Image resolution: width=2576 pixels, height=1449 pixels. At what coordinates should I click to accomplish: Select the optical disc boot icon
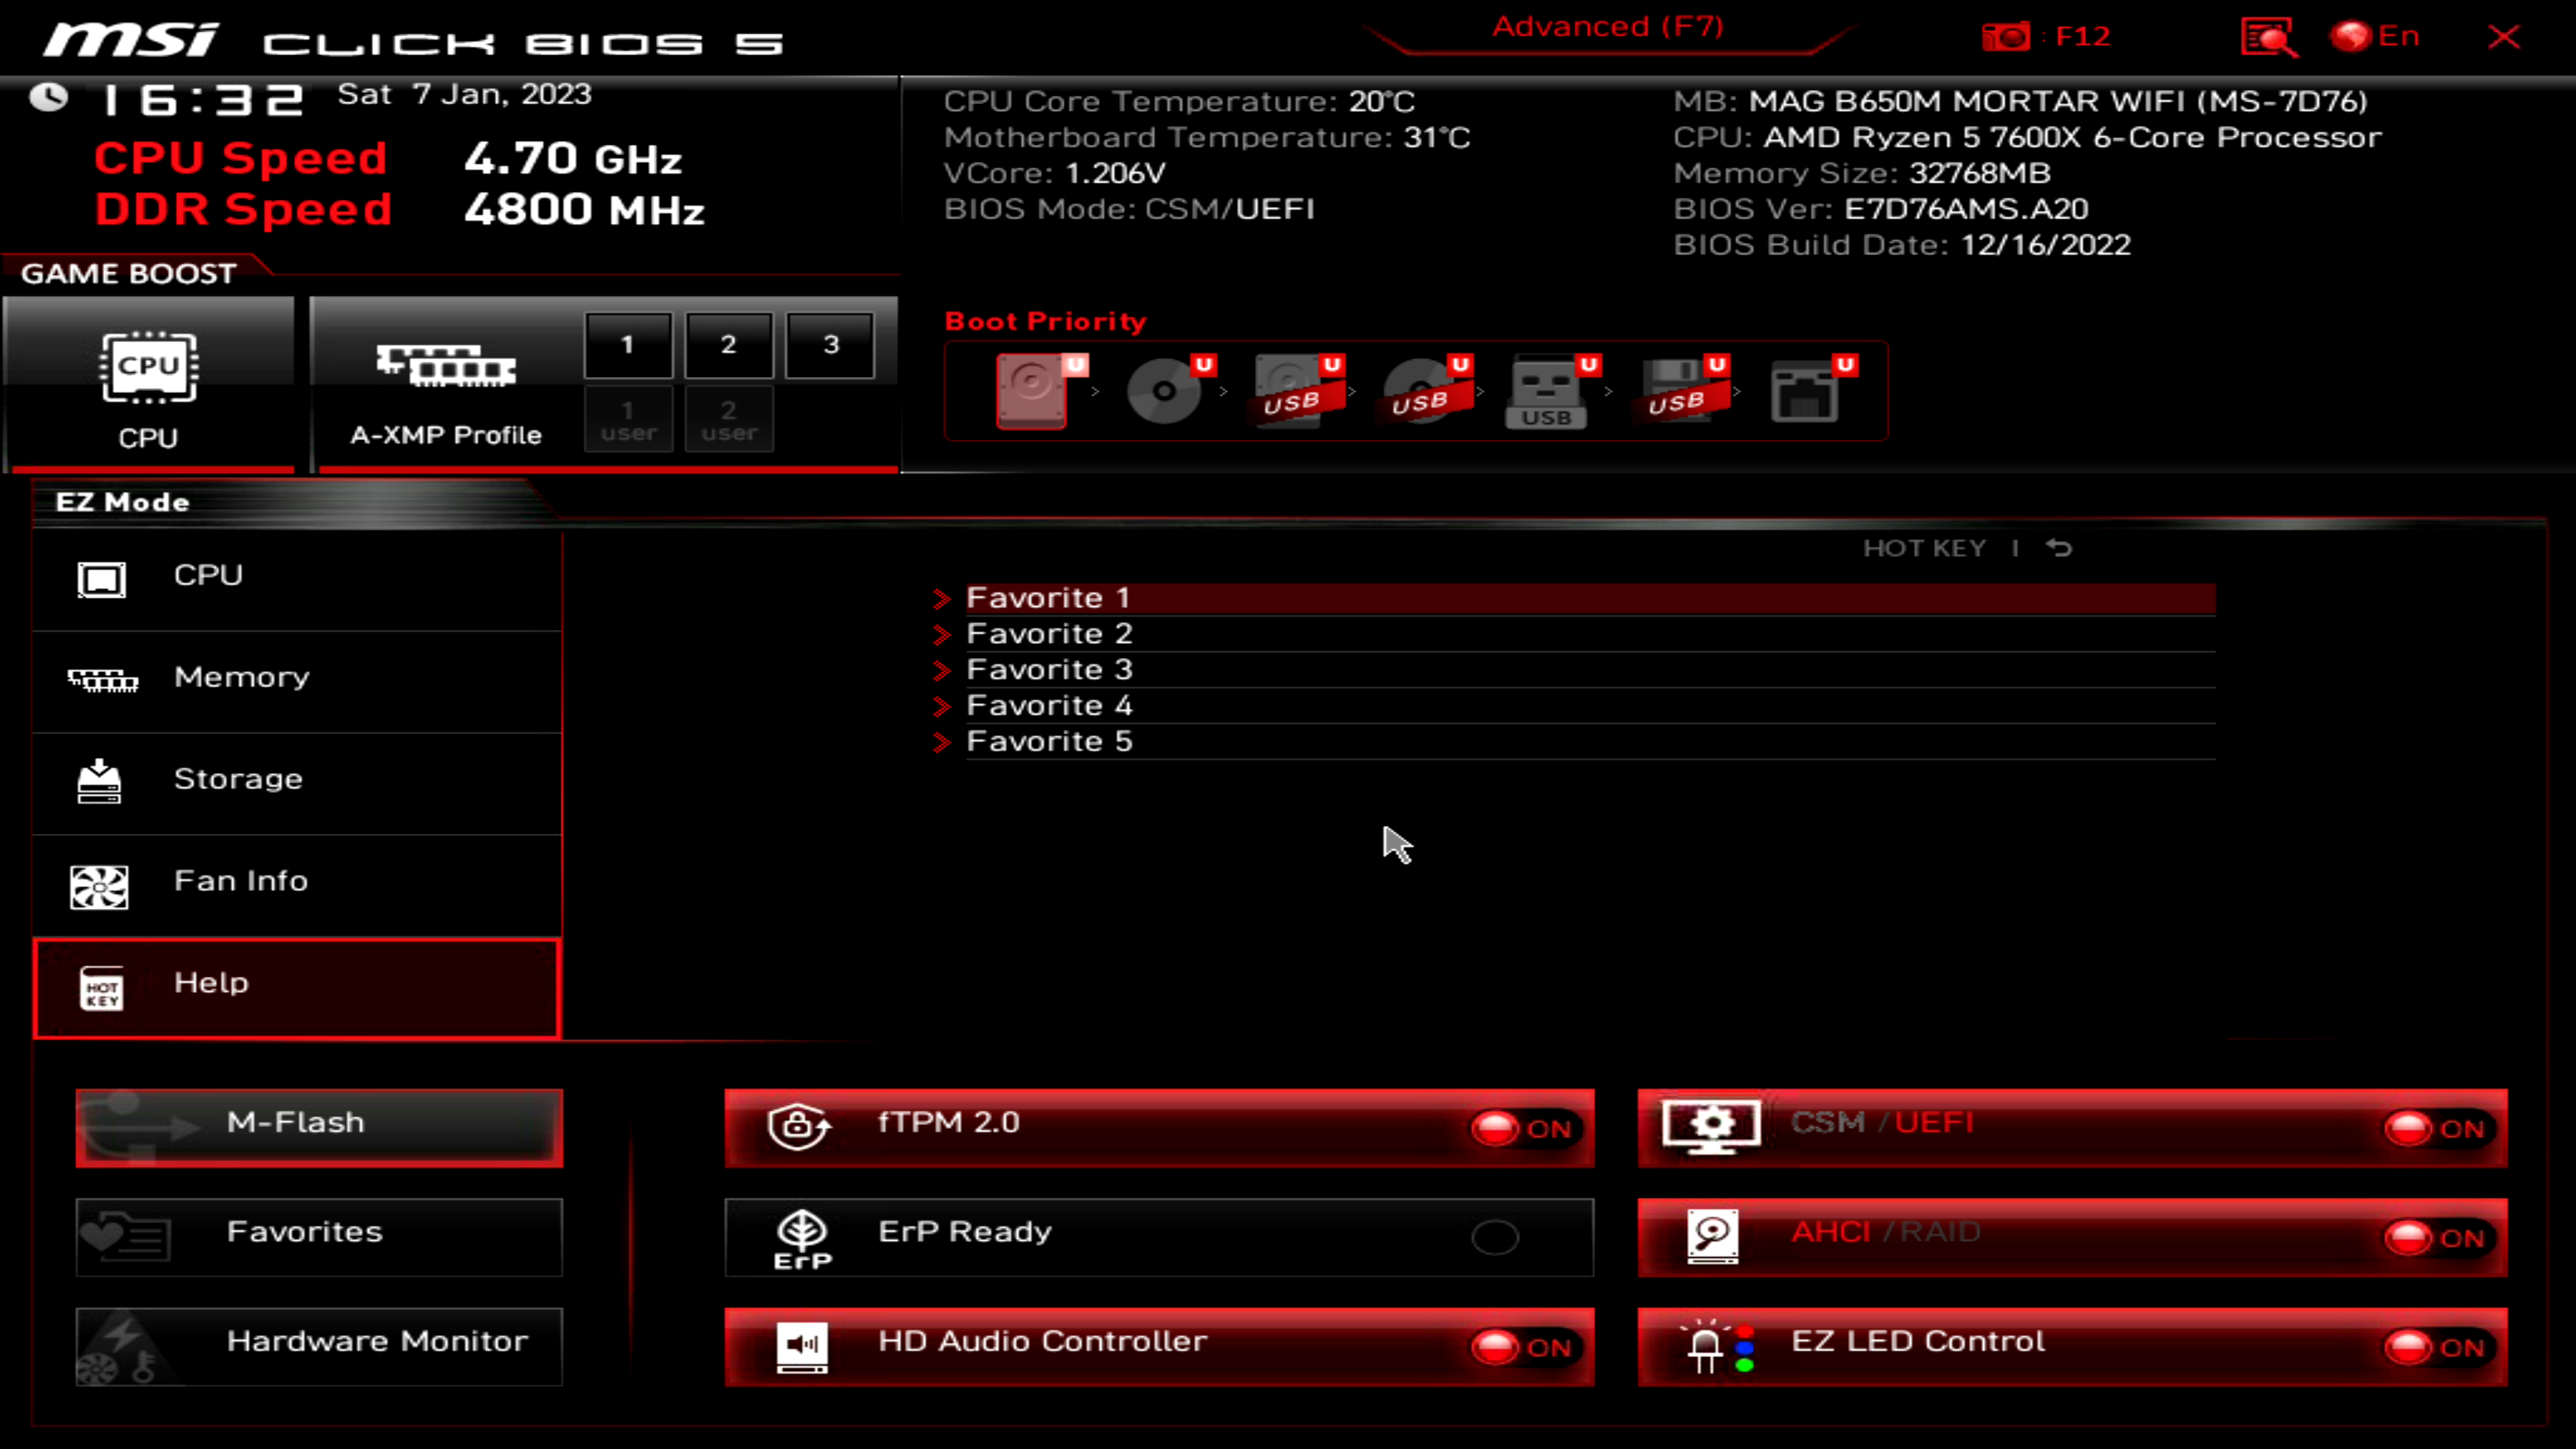(1164, 391)
